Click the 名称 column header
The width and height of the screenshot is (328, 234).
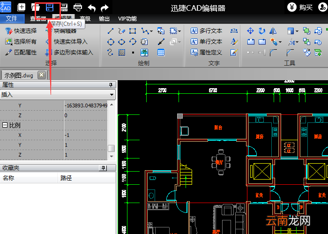pos(29,178)
